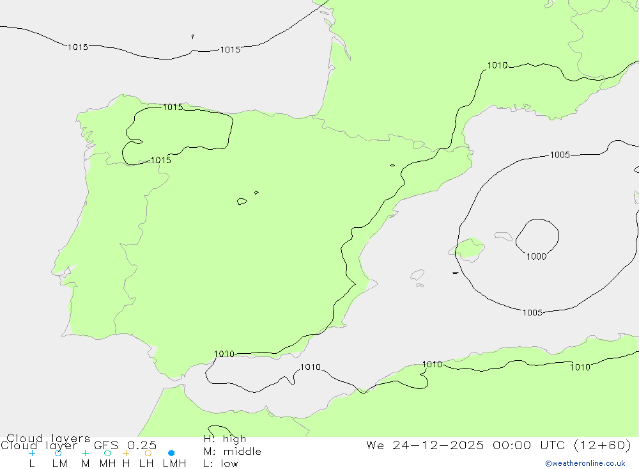Click the green circle symbol above MH
639x469 pixels.
107,453
